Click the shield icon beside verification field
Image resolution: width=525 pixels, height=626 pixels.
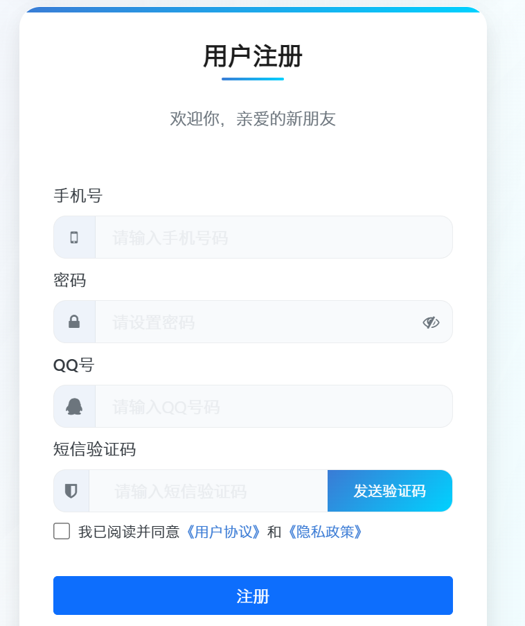point(71,491)
